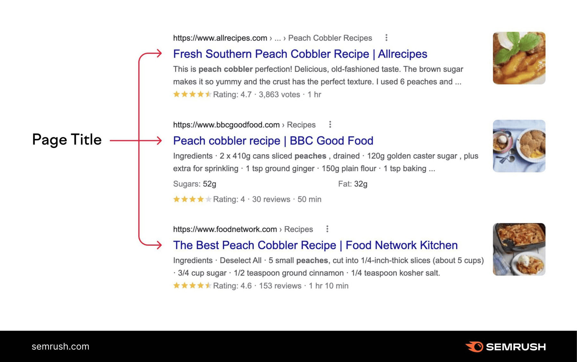Open the three-dot menu on the BBC Good Food result

330,124
